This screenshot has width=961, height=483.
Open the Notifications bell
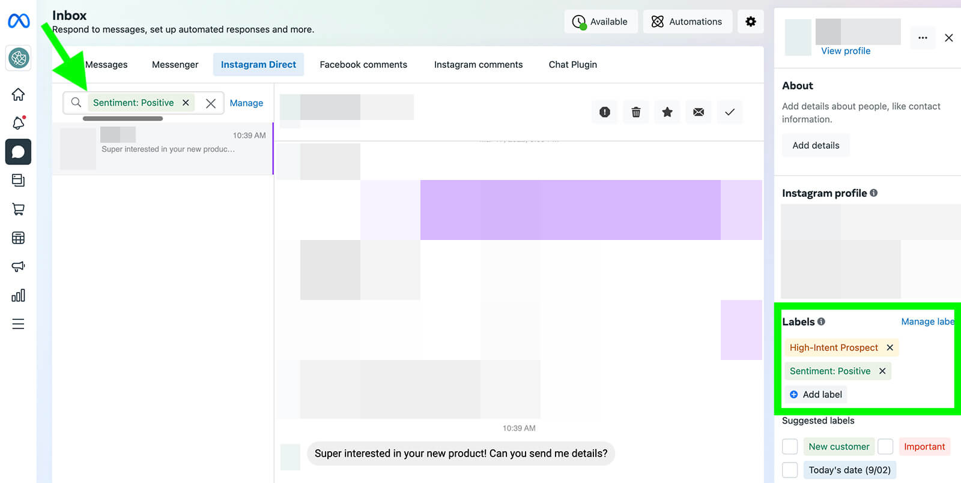pos(19,123)
